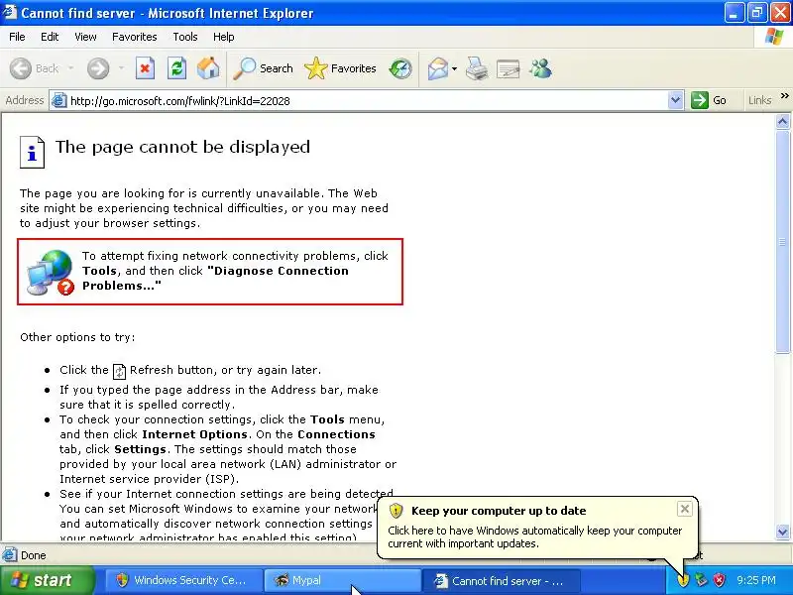Print the page with printer icon
This screenshot has width=793, height=595.
point(477,68)
